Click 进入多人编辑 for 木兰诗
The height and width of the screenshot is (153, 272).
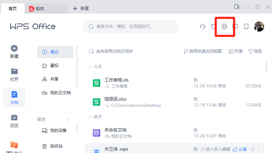(216, 149)
